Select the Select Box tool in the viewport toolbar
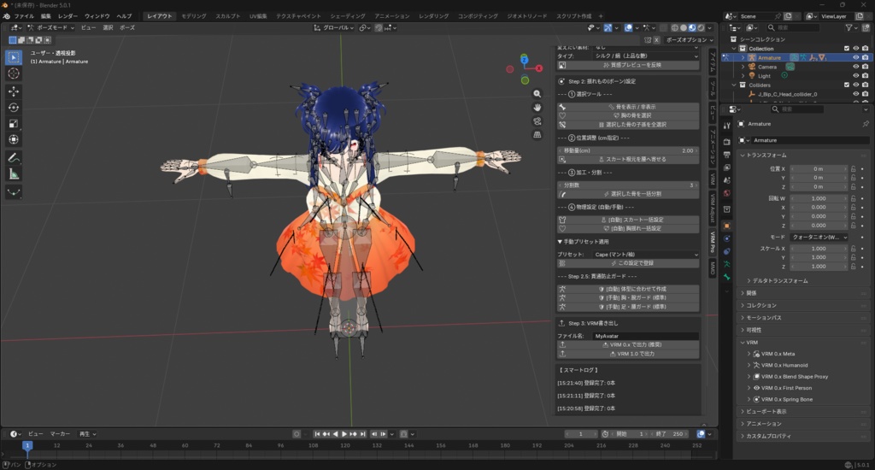 click(x=14, y=57)
